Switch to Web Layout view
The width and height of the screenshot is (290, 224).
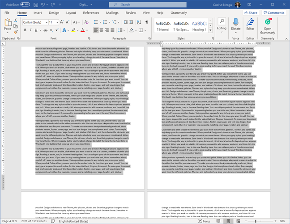point(238,221)
